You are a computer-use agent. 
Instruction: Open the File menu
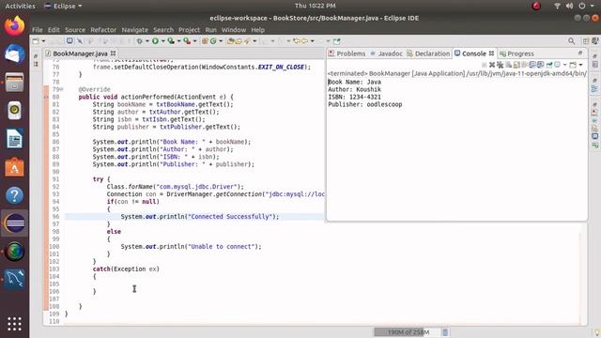point(38,30)
